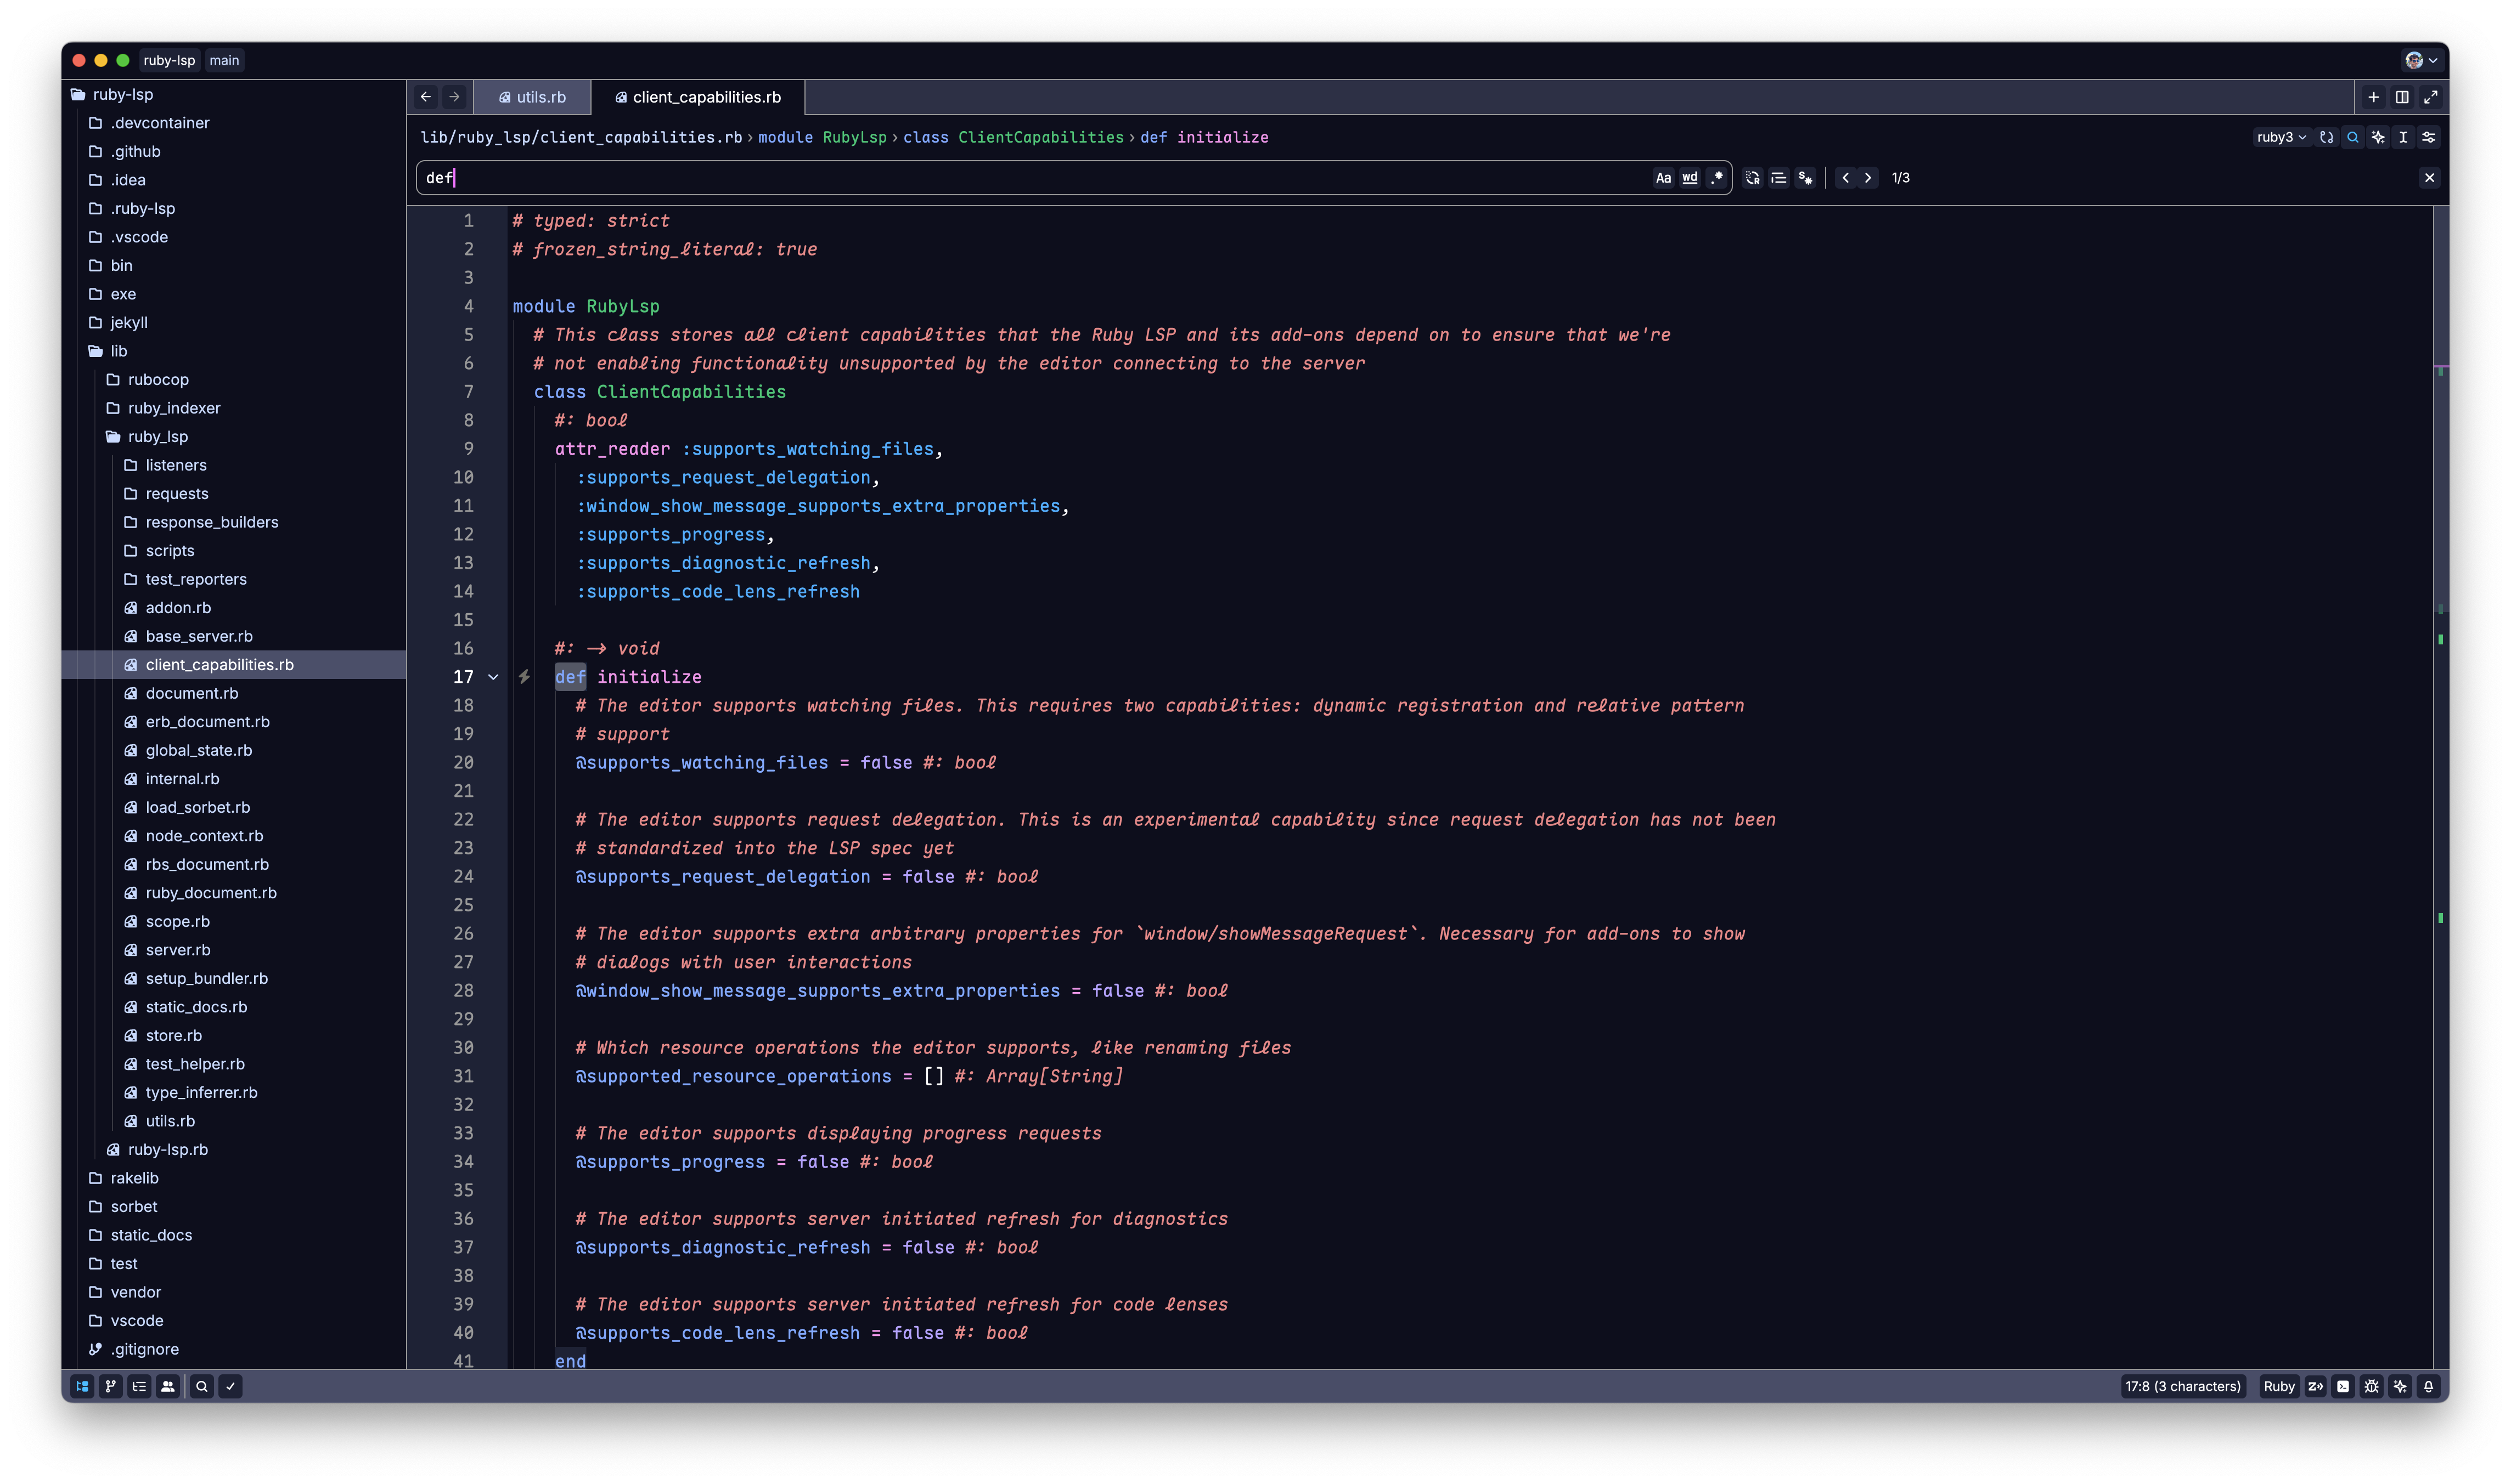Open the terminal panel from status bar
Viewport: 2511px width, 1484px height.
point(2343,1386)
